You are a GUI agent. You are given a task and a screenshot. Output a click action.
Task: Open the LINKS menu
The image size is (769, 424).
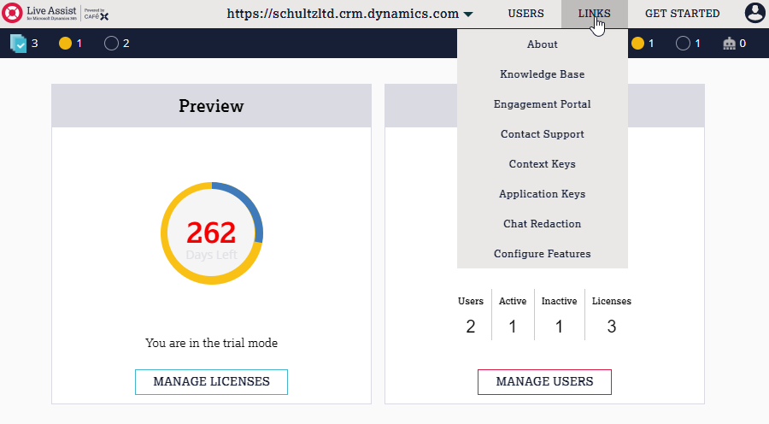(x=595, y=14)
